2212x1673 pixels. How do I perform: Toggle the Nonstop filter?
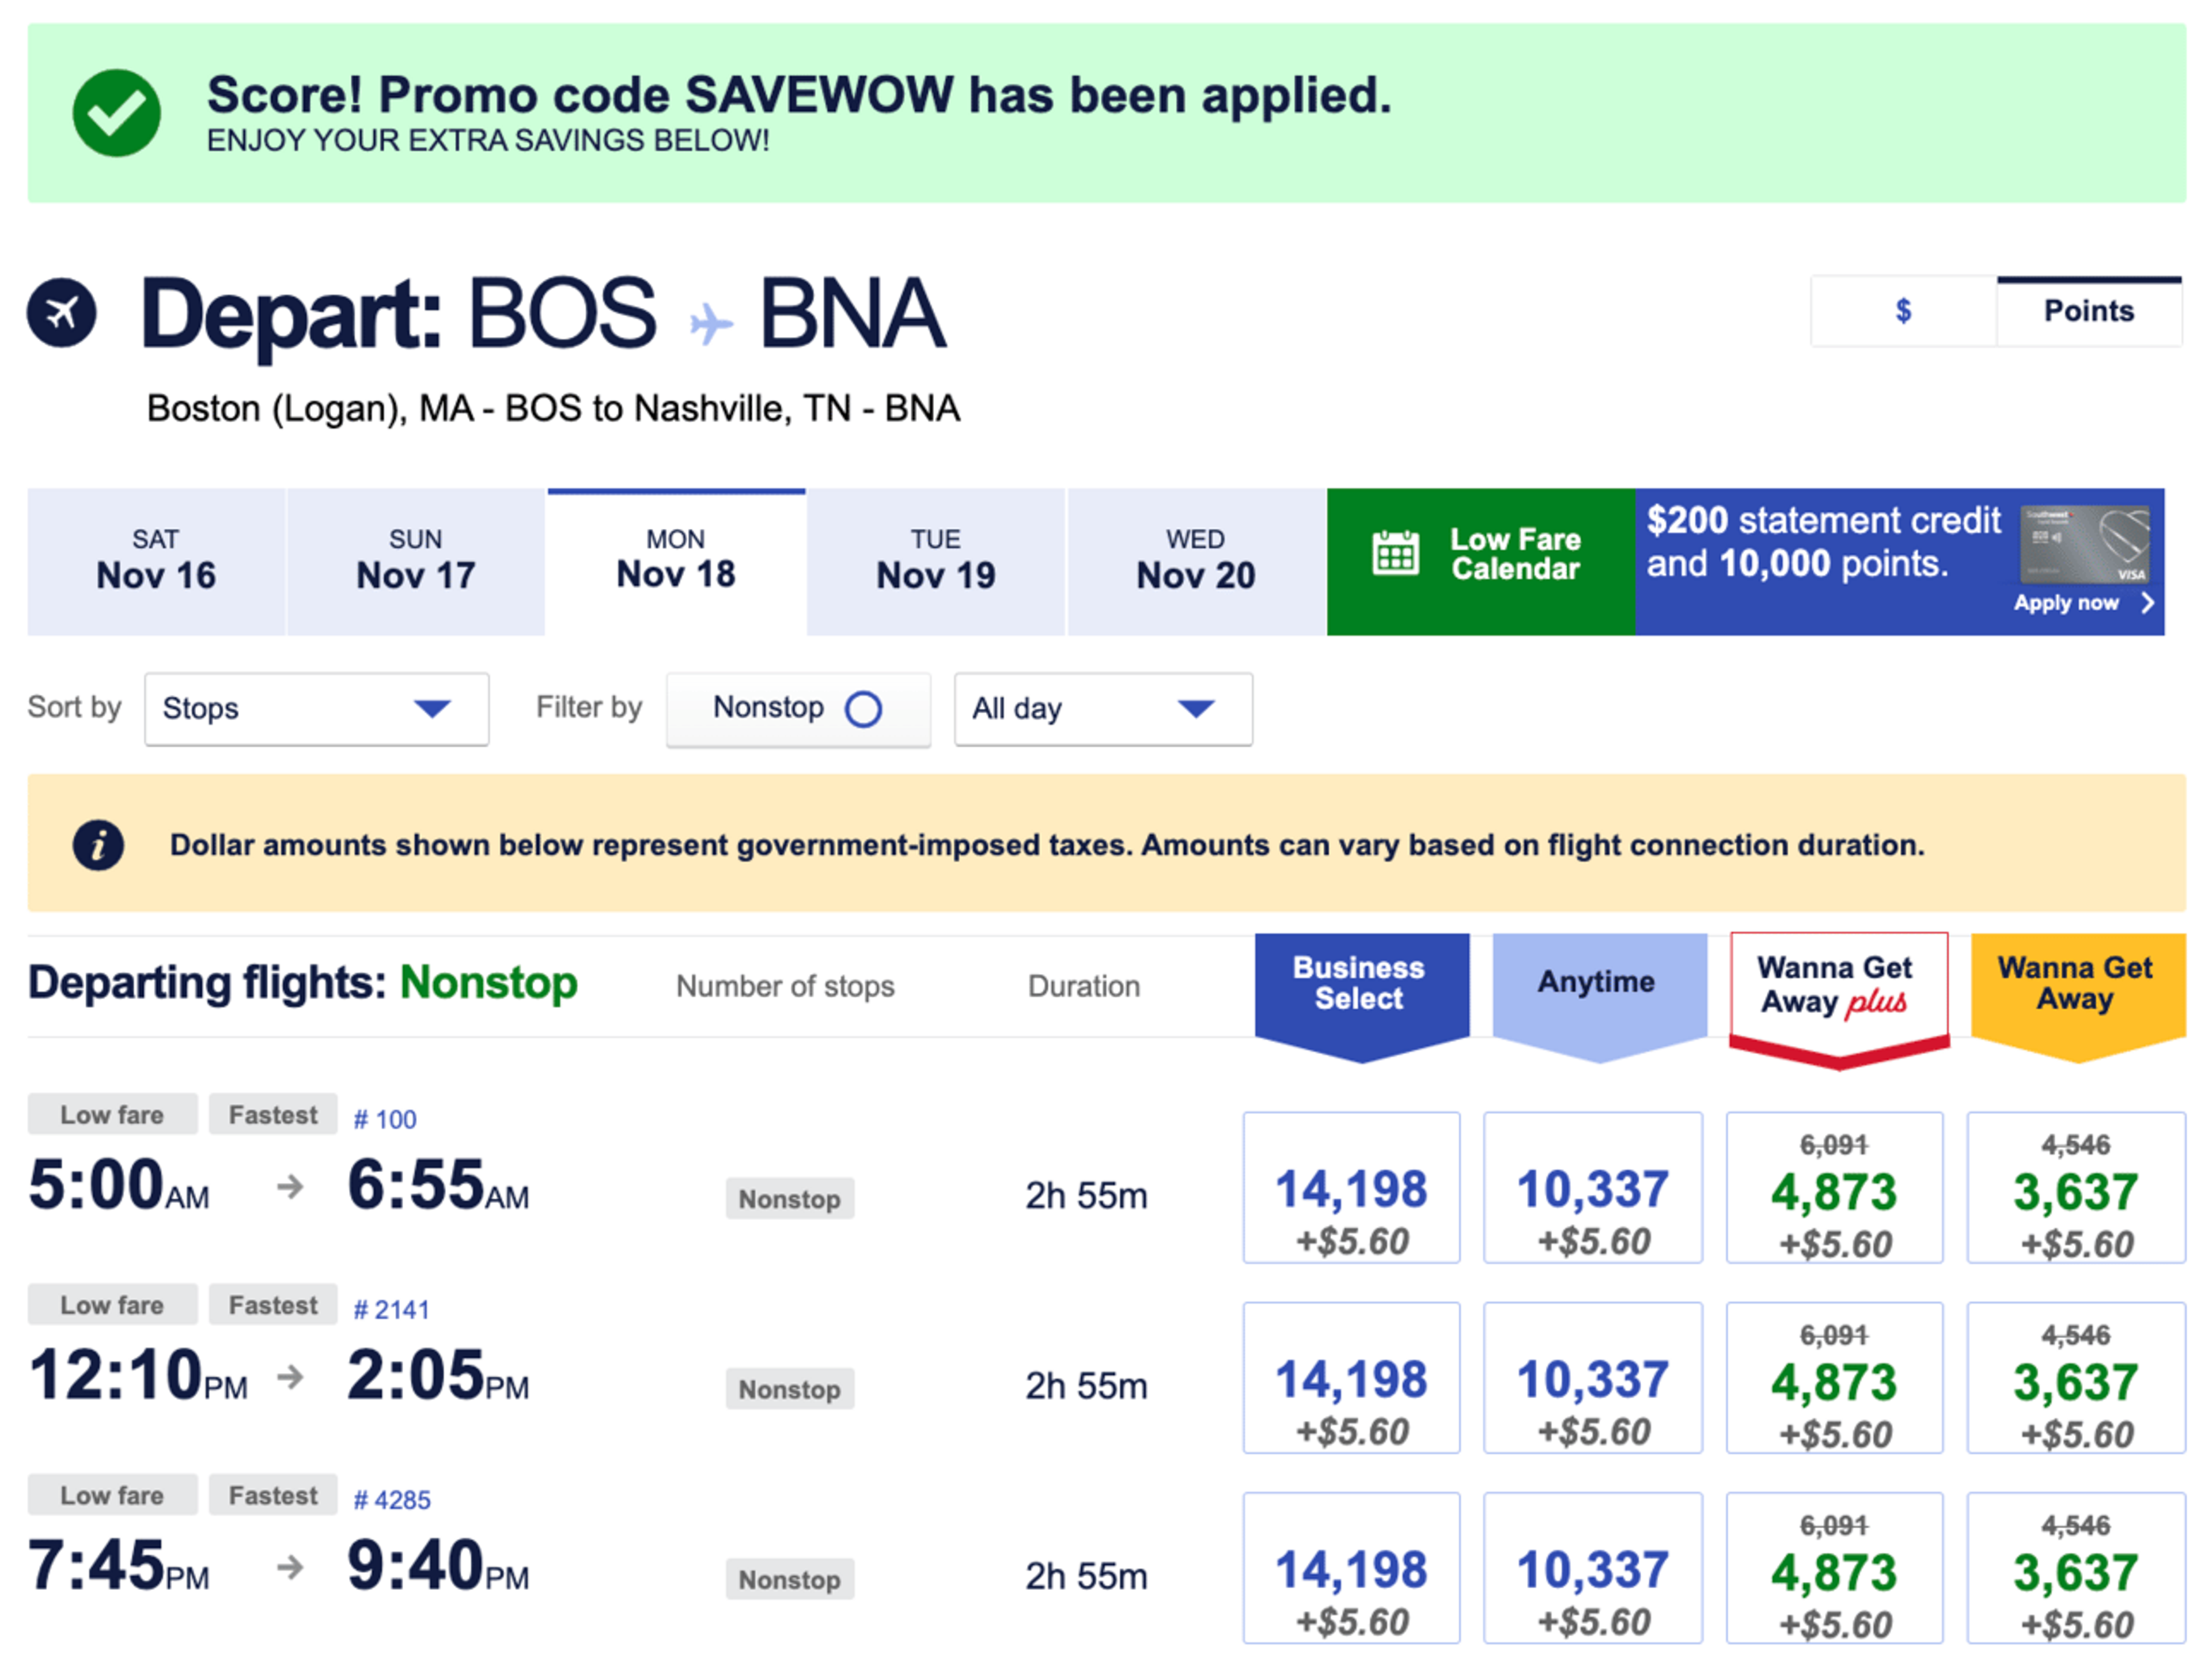[798, 709]
